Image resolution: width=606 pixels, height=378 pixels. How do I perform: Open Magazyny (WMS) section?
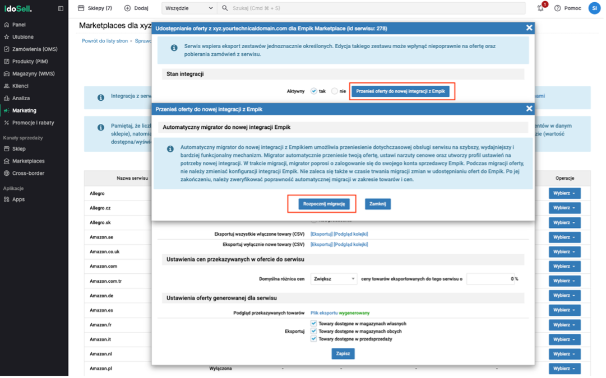(x=34, y=74)
